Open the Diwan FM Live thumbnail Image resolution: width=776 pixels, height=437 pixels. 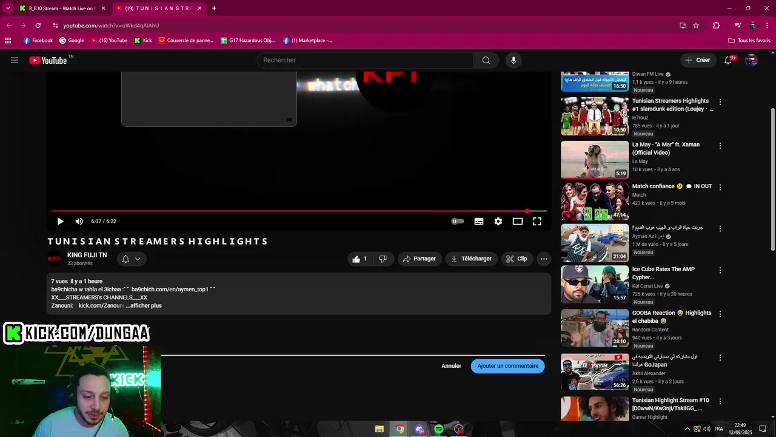[595, 82]
